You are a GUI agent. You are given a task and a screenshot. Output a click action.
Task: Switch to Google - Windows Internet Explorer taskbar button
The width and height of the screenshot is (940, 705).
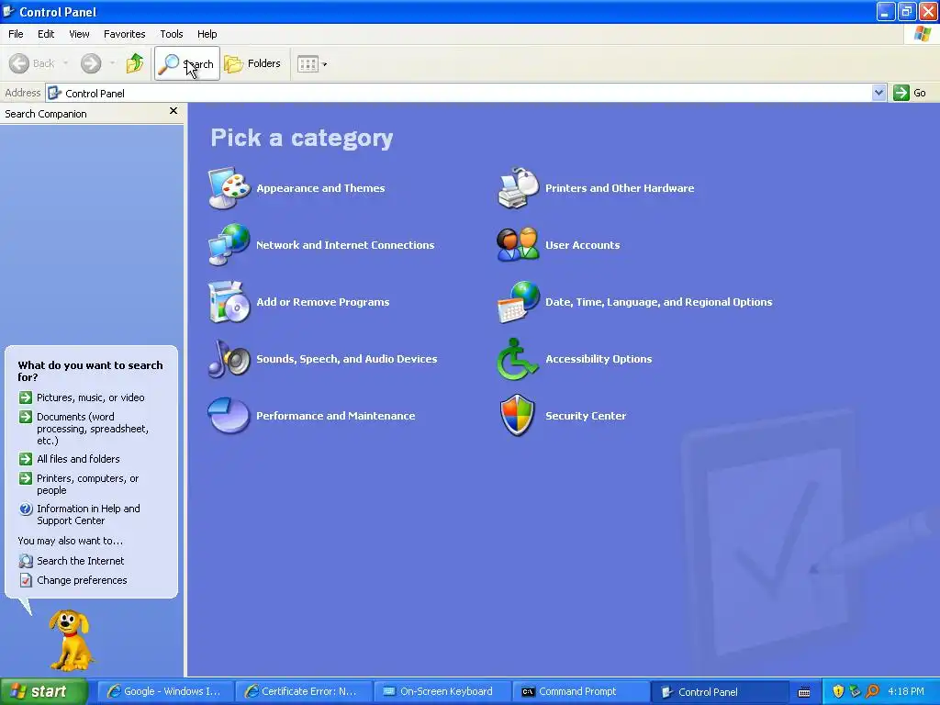pyautogui.click(x=164, y=692)
